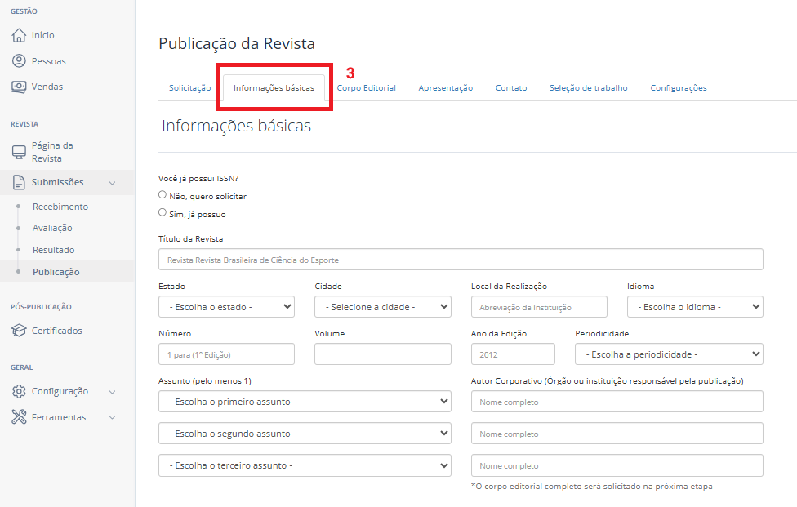Viewport: 797px width, 507px height.
Task: Go to the Corpo Editorial tab
Action: pos(366,88)
